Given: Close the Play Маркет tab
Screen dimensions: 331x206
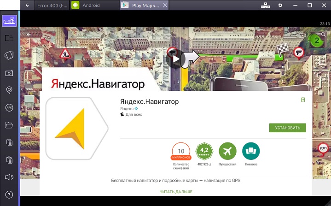Looking at the screenshot, I should (165, 5).
